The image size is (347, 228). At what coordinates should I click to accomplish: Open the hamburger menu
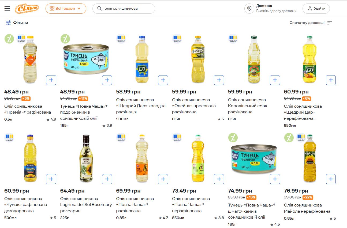pyautogui.click(x=7, y=8)
